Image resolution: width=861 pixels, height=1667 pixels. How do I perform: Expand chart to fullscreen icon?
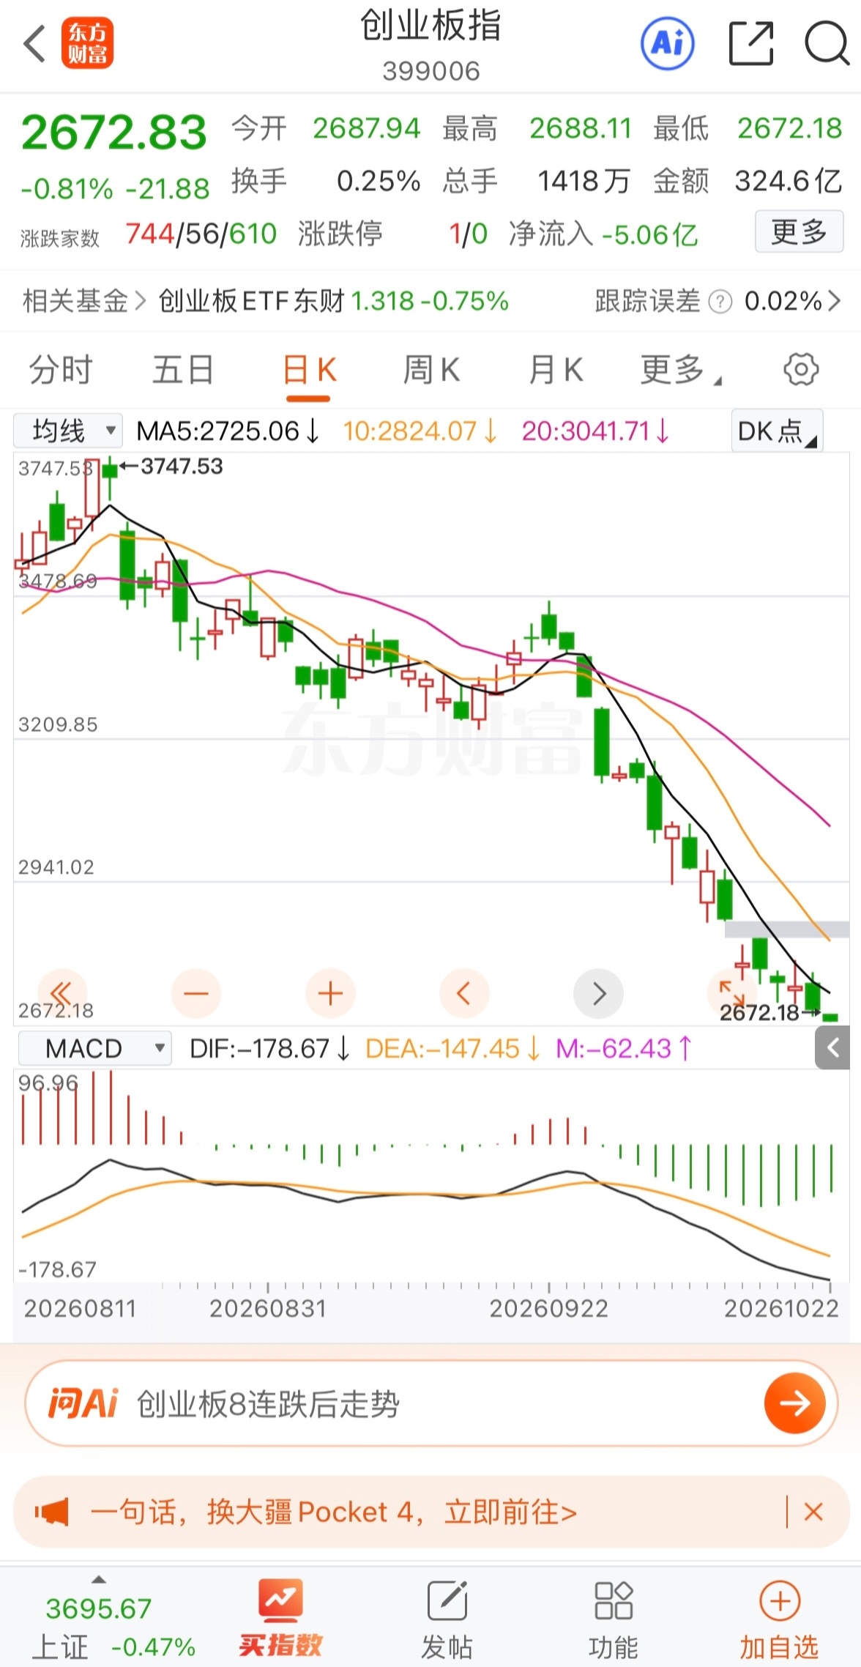pos(732,993)
